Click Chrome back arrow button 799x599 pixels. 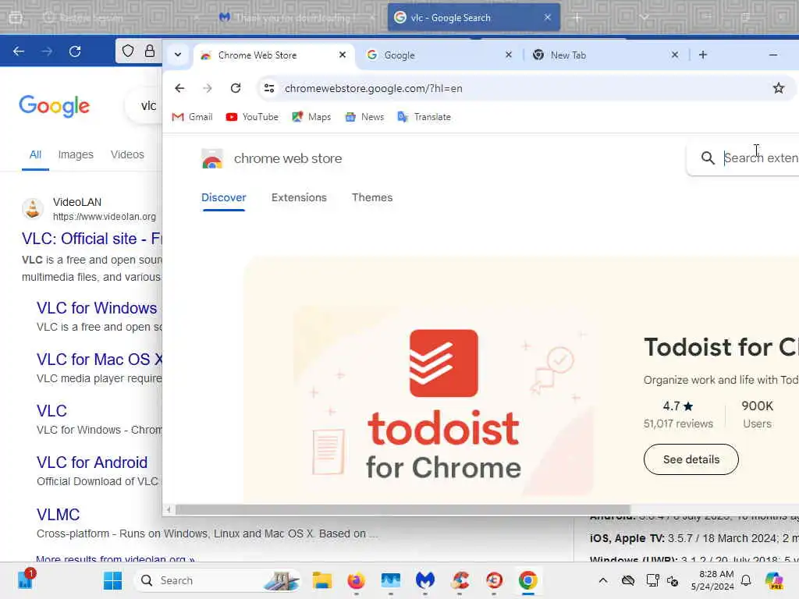coord(179,88)
